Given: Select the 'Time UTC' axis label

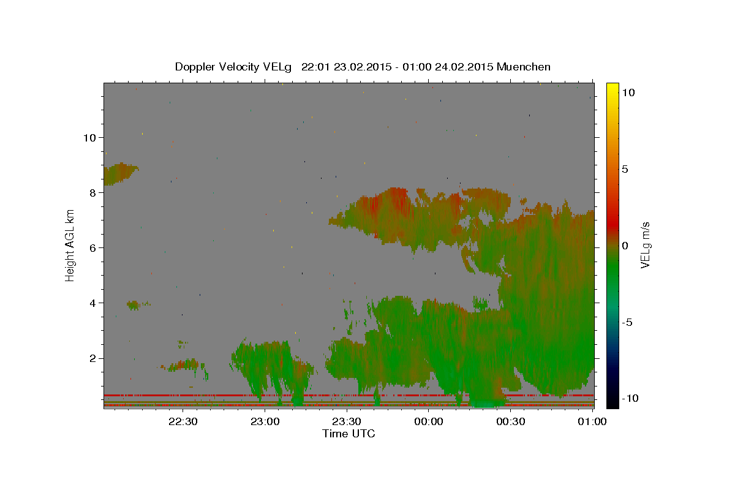Looking at the screenshot, I should tap(349, 434).
